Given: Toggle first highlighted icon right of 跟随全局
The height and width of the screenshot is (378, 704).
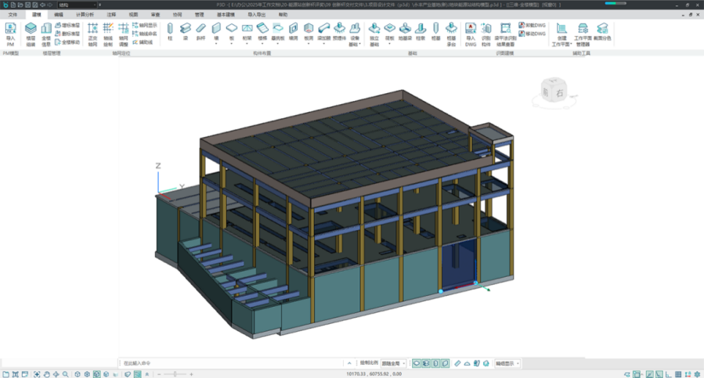Looking at the screenshot, I should [417, 363].
